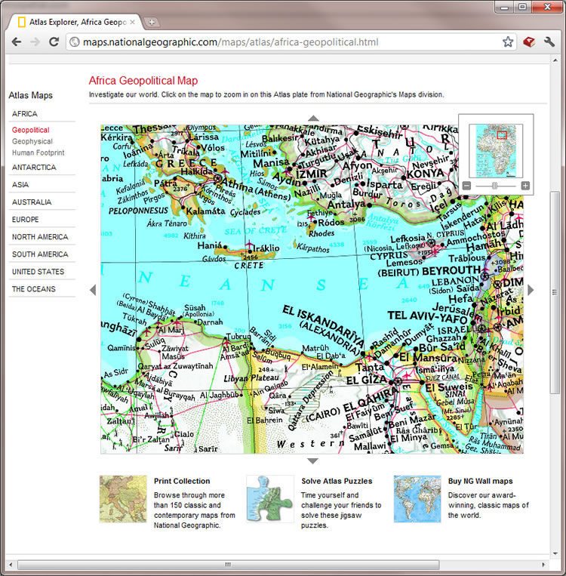Click the horizontal scrollbar thumb
566x576 pixels.
coord(228,565)
